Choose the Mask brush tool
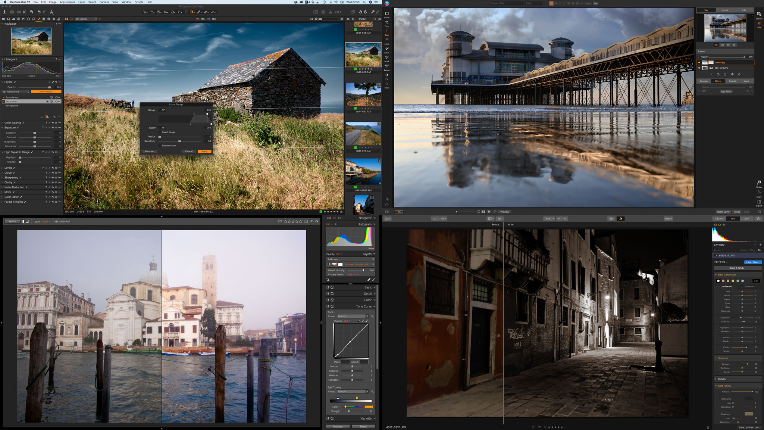The height and width of the screenshot is (430, 764). [x=387, y=58]
